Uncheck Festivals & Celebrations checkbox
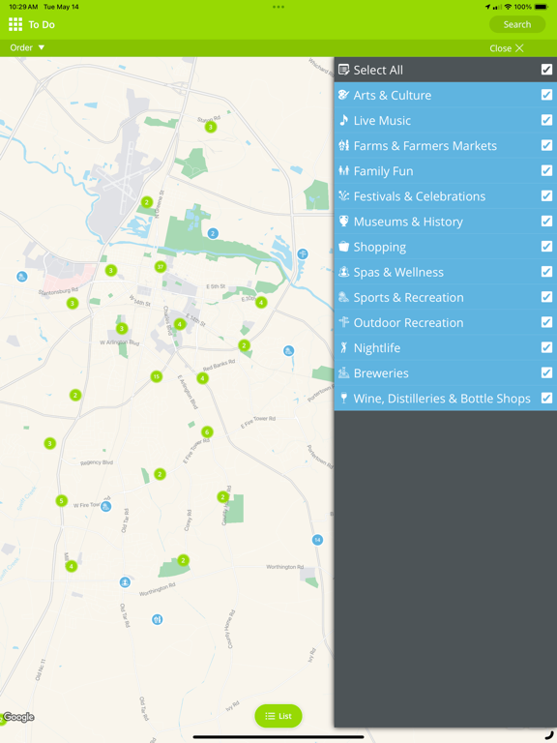This screenshot has height=743, width=557. coord(546,195)
